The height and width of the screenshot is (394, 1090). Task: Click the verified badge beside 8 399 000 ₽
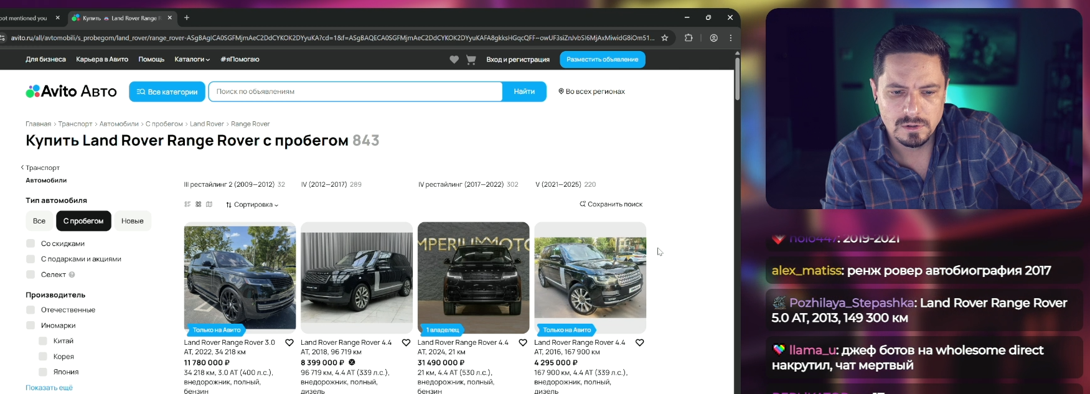pyautogui.click(x=352, y=362)
